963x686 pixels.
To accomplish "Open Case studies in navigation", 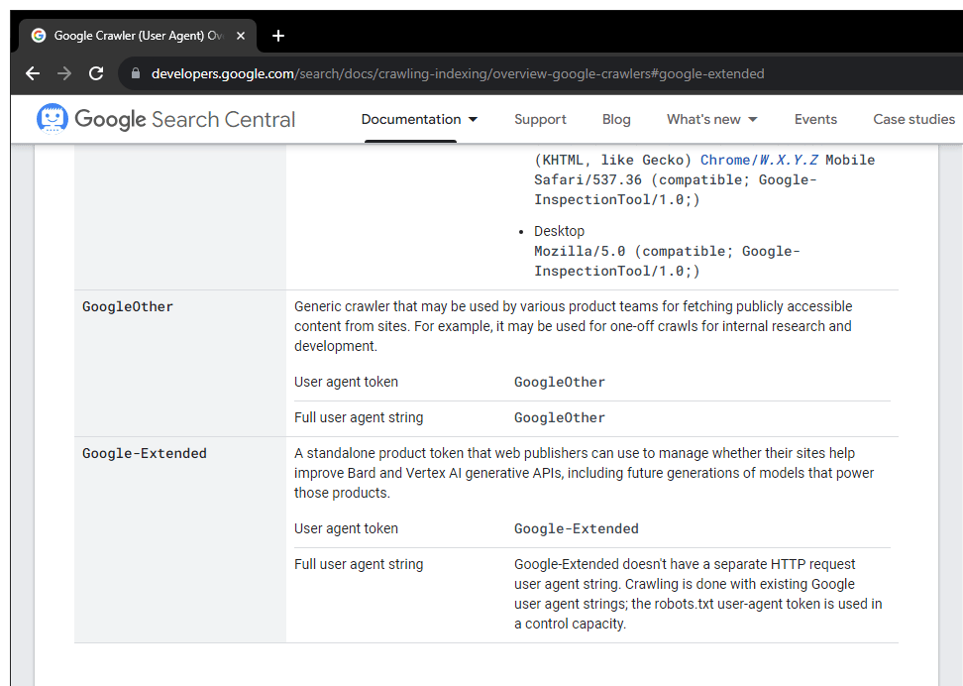I will pyautogui.click(x=913, y=119).
